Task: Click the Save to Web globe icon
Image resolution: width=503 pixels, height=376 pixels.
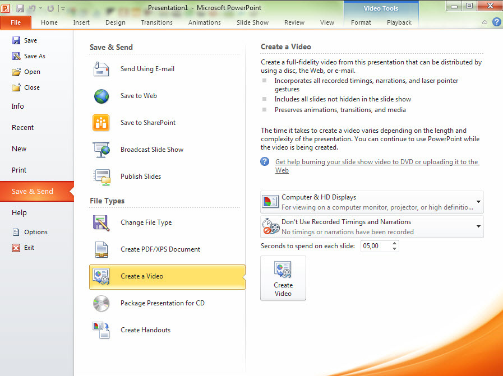Action: pyautogui.click(x=101, y=96)
